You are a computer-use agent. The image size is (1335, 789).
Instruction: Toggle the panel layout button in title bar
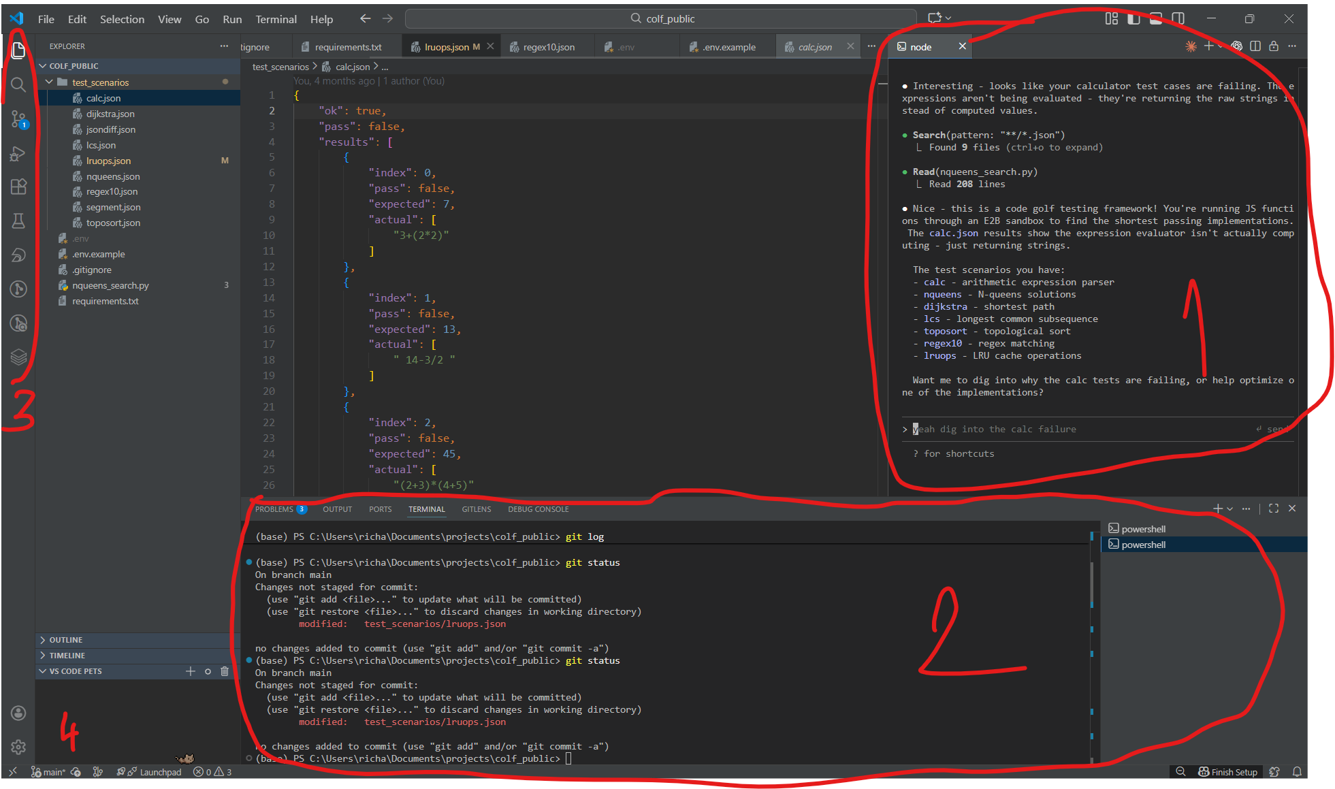tap(1156, 19)
